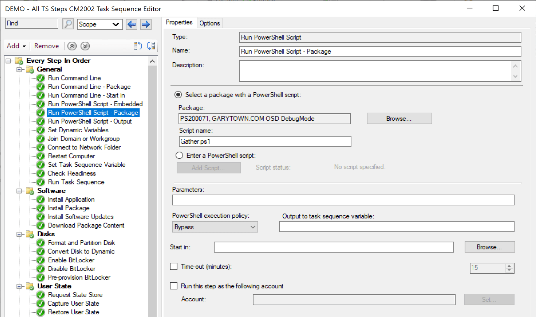Viewport: 536px width, 317px height.
Task: Click the move step up icon
Action: point(71,46)
